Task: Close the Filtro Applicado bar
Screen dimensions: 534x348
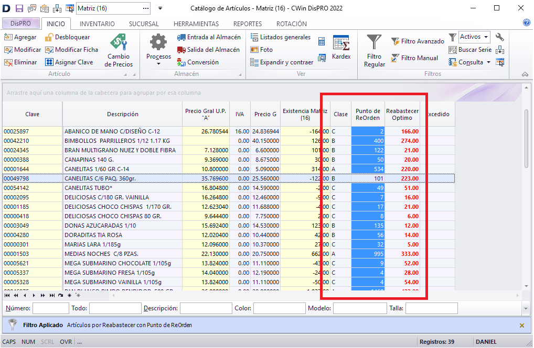Action: pyautogui.click(x=521, y=325)
